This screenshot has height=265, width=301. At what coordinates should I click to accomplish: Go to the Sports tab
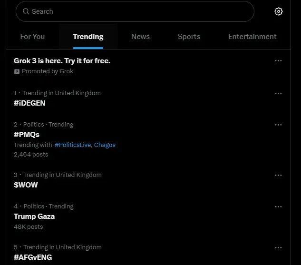point(189,37)
